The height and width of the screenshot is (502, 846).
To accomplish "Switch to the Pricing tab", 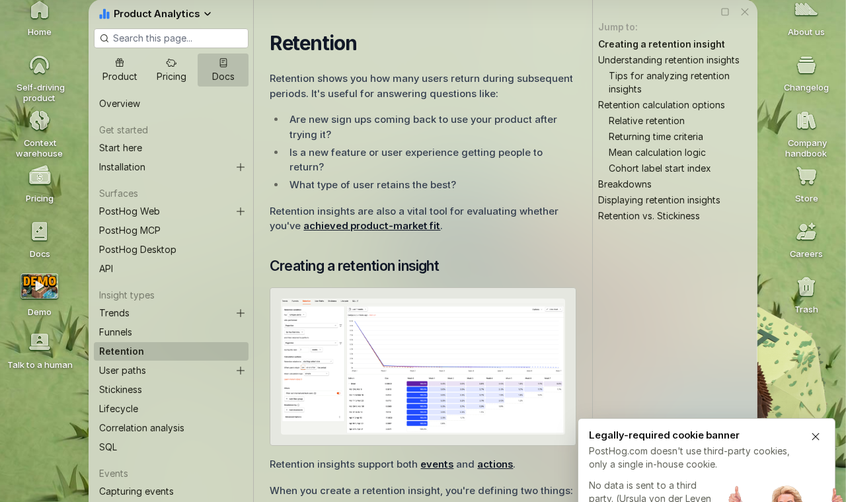I will point(171,70).
